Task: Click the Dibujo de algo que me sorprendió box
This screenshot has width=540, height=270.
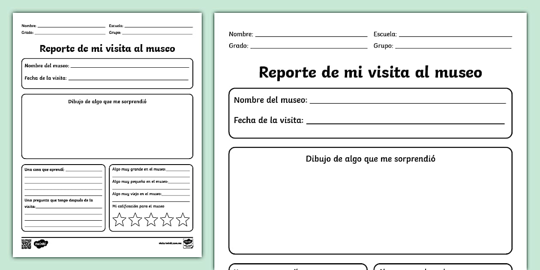Action: (370, 197)
